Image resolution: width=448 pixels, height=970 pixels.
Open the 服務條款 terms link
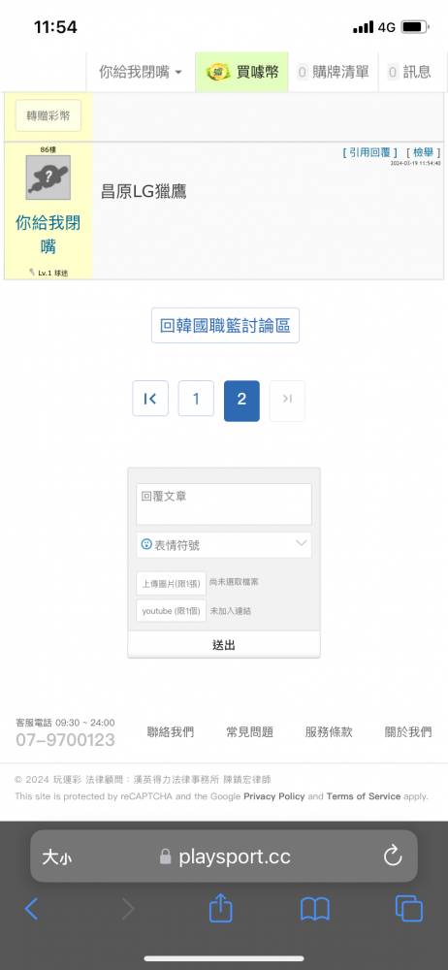329,732
